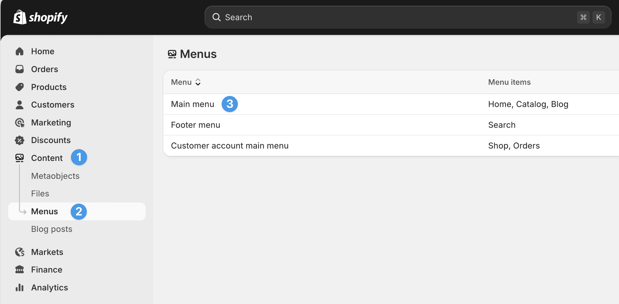Click the Menus page title icon

coord(172,54)
